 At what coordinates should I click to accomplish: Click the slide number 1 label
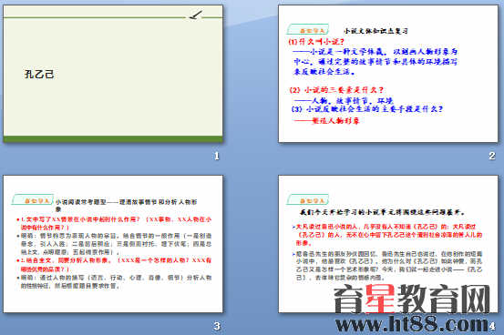click(x=217, y=156)
